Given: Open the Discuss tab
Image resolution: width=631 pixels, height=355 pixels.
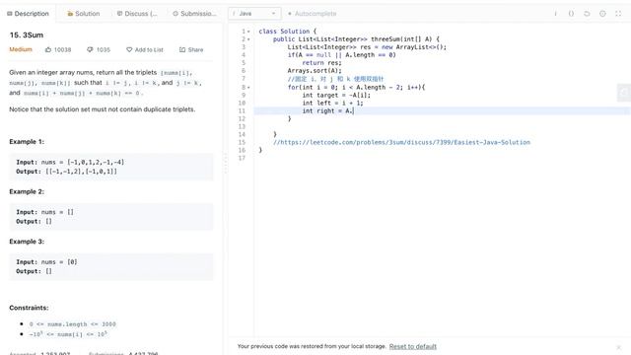Looking at the screenshot, I should [137, 13].
